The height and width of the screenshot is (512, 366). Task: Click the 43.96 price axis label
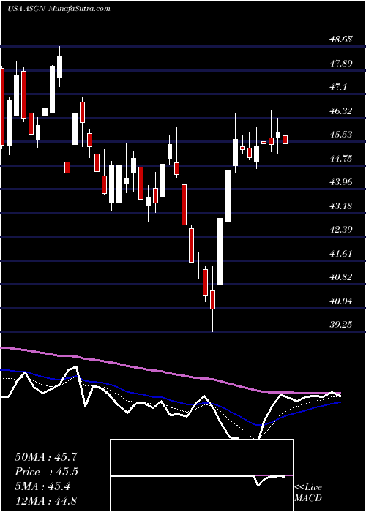click(x=340, y=182)
